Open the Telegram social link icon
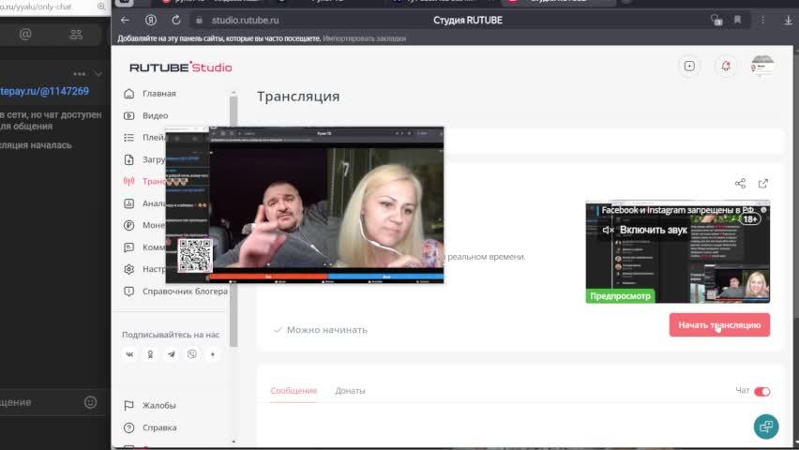The height and width of the screenshot is (450, 799). click(171, 354)
